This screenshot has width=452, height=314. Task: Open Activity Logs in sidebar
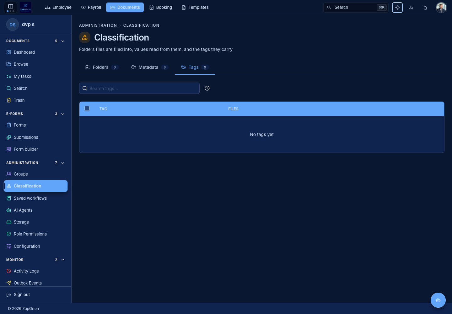tap(35, 271)
